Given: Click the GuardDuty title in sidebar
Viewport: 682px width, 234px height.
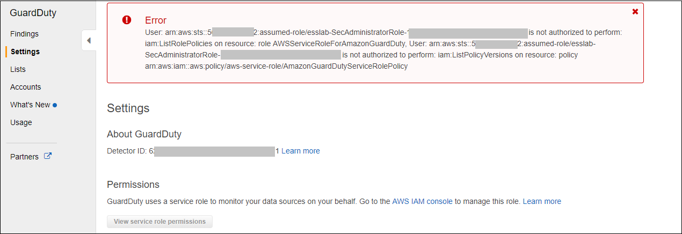Looking at the screenshot, I should [33, 13].
